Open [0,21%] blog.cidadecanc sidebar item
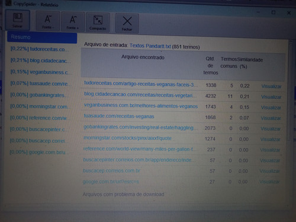This screenshot has height=222, width=296. (x=40, y=60)
